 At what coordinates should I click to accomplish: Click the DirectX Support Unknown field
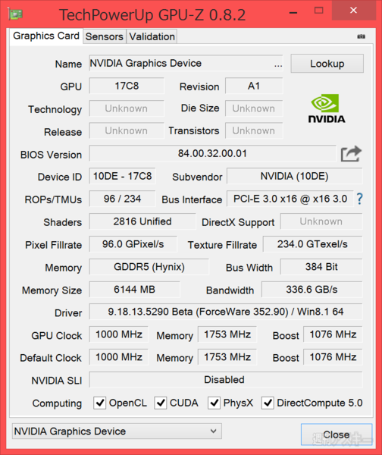click(x=321, y=221)
